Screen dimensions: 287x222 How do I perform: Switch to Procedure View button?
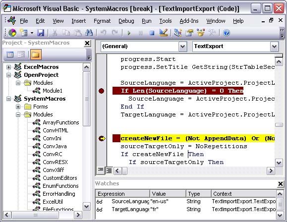click(101, 170)
